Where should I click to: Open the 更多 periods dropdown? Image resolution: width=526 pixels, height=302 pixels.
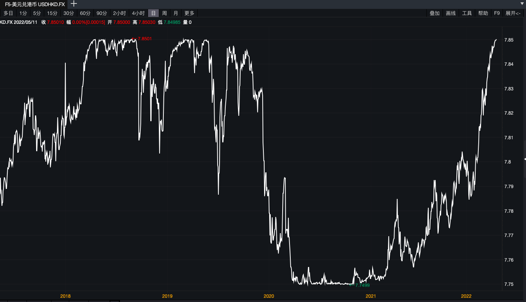click(190, 13)
